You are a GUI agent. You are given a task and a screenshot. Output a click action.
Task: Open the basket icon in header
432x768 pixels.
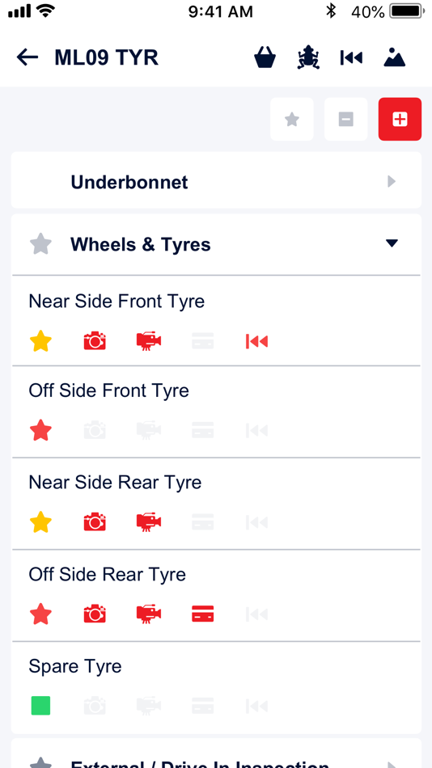click(x=265, y=57)
